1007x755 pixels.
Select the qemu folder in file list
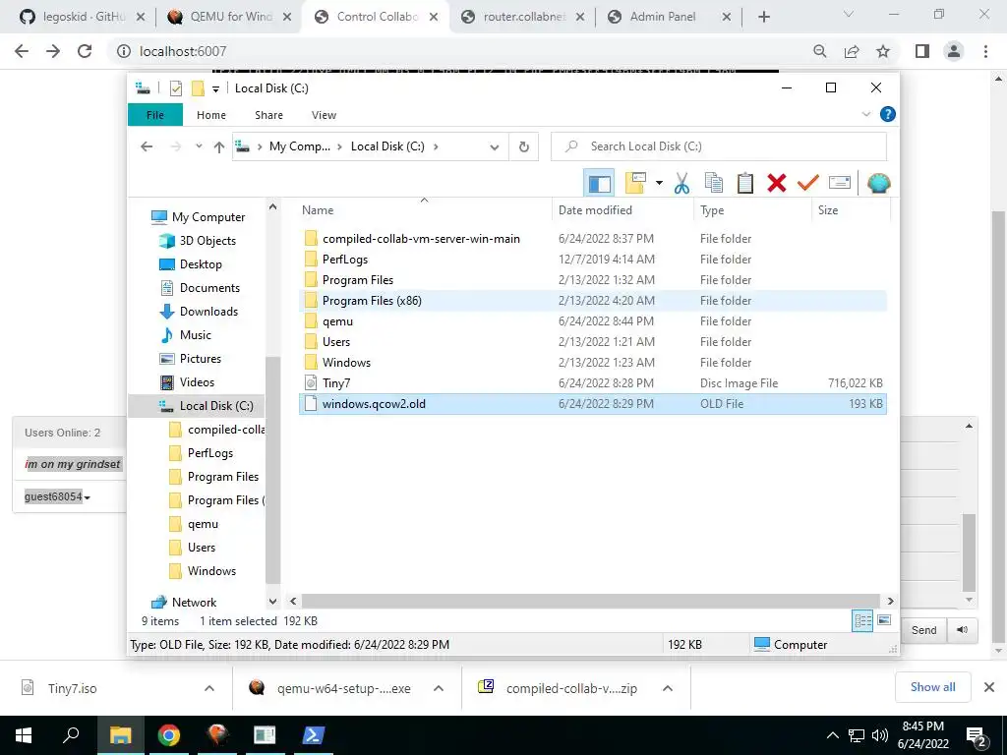tap(592, 321)
